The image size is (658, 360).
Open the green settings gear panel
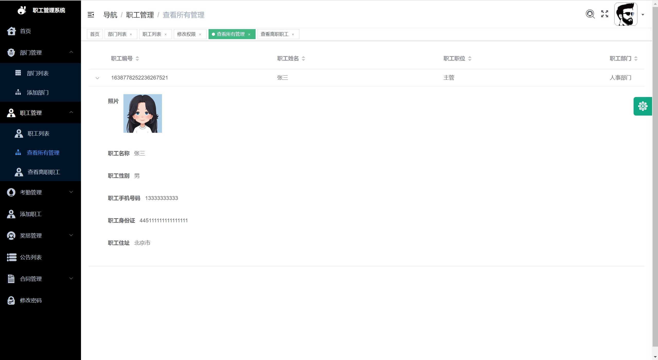[x=642, y=106]
